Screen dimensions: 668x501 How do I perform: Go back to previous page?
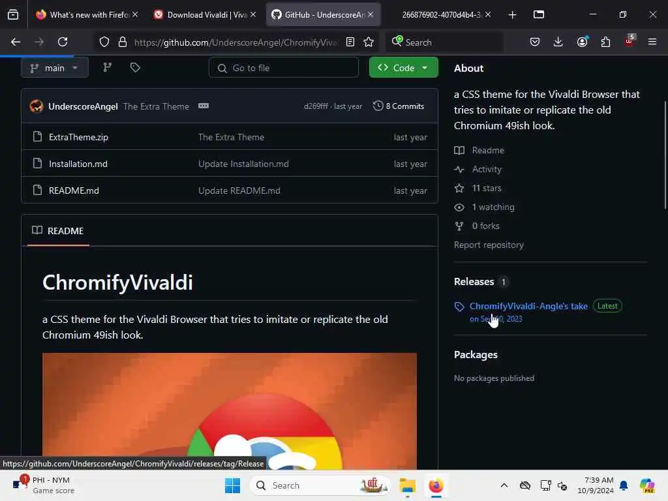tap(16, 42)
